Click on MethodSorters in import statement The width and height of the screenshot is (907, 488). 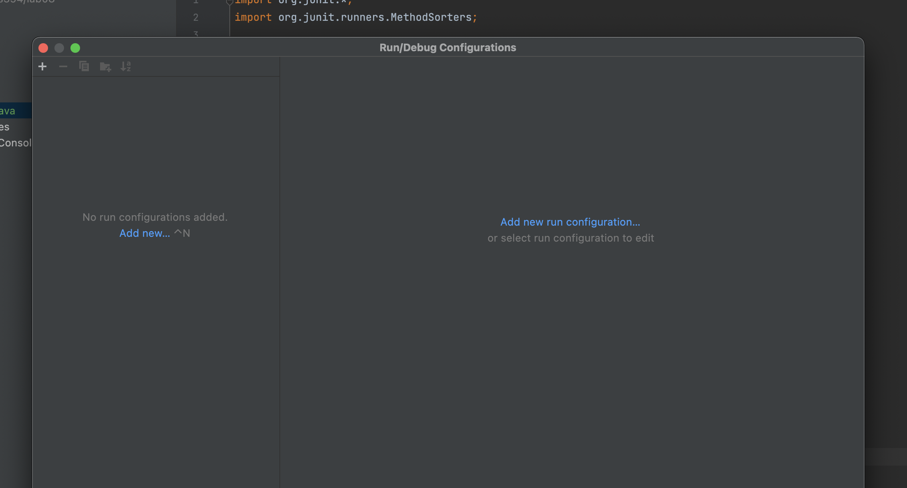click(431, 17)
